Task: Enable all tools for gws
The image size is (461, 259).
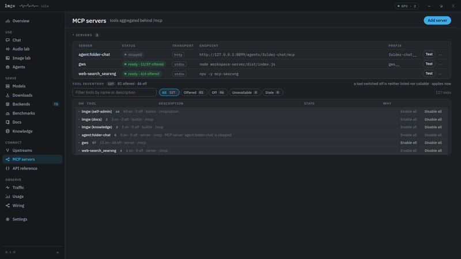Action: point(409,143)
